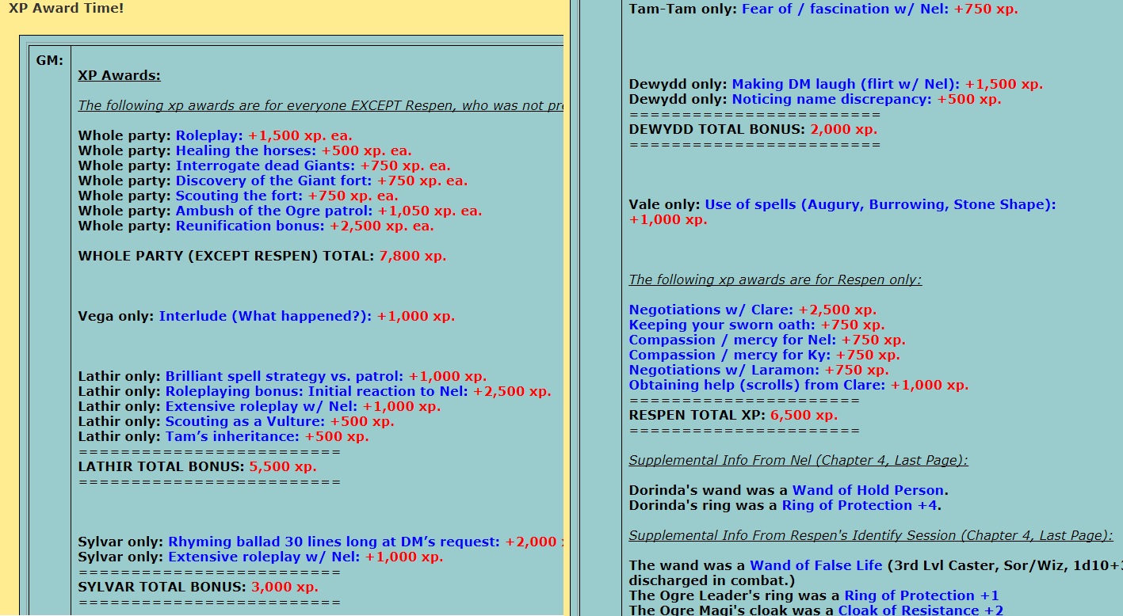Click the '7,800 xp.' whole party total
1123x616 pixels.
tap(413, 257)
